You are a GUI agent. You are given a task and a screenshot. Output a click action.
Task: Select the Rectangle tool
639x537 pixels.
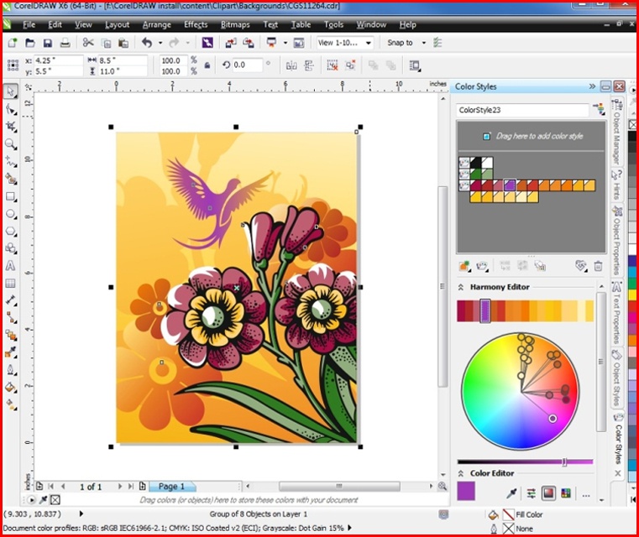[11, 196]
